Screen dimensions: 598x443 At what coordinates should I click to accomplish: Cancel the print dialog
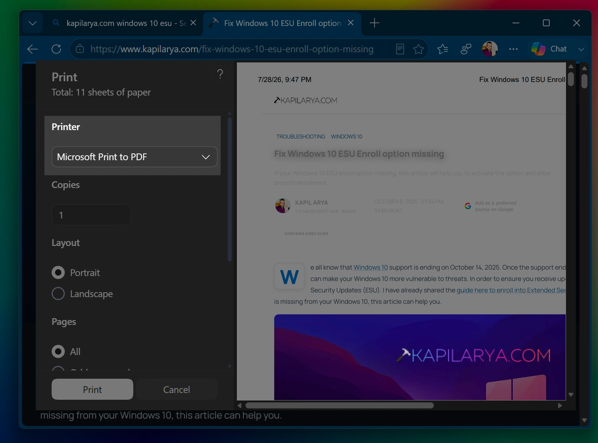click(177, 389)
